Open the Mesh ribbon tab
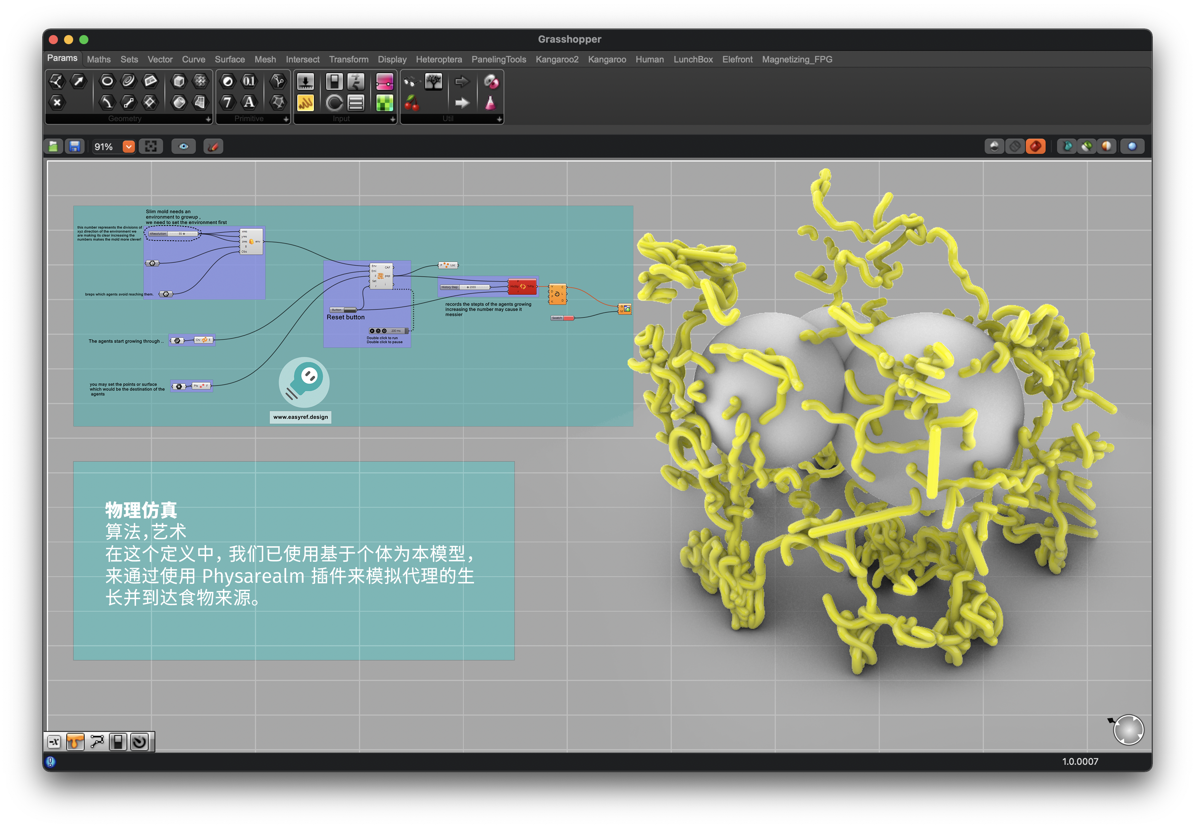 click(x=265, y=60)
